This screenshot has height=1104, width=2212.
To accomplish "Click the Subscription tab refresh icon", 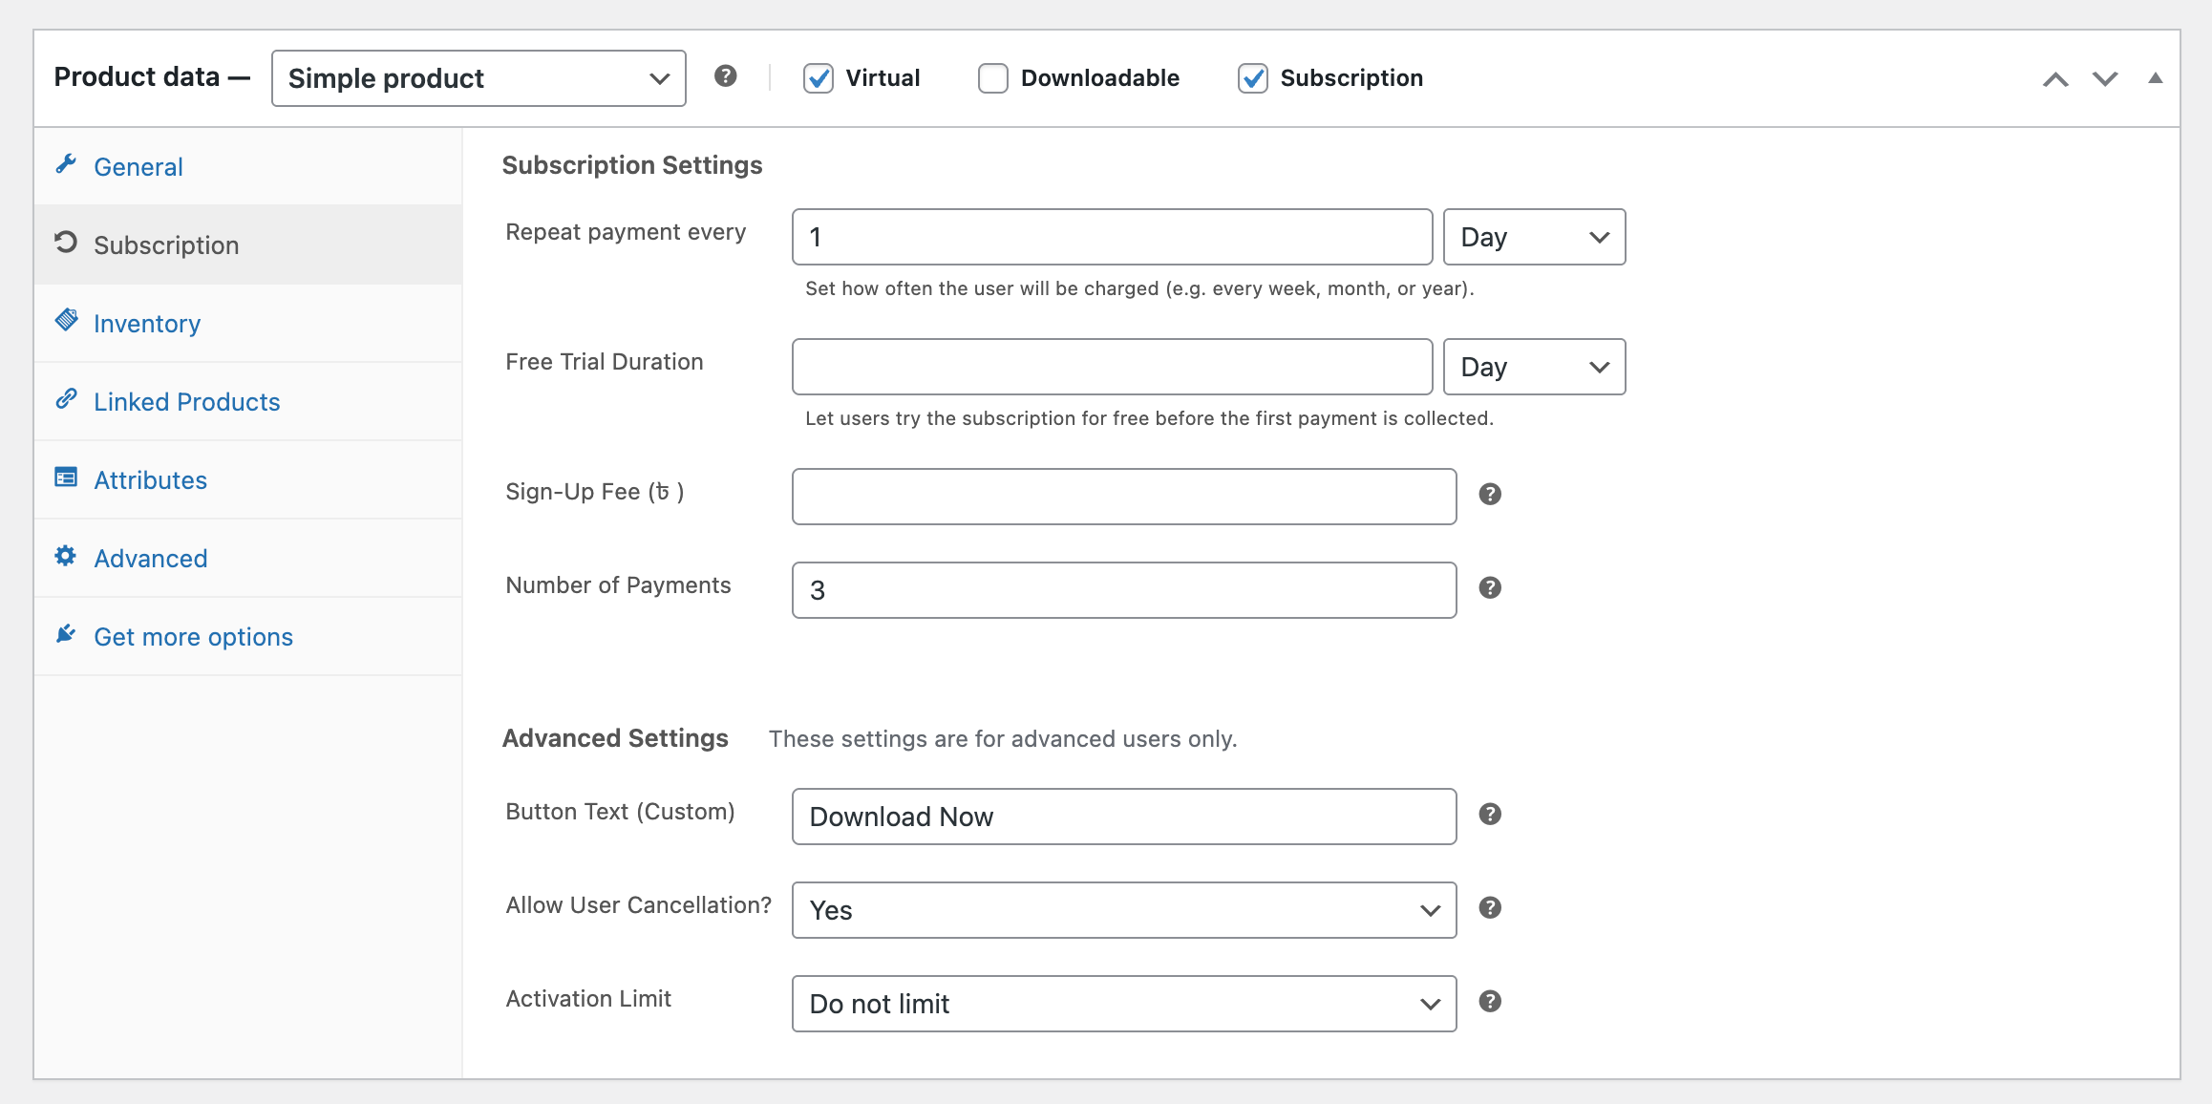I will click(x=66, y=243).
